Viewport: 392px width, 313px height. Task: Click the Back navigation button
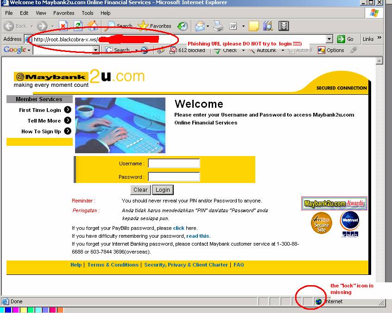click(x=15, y=26)
